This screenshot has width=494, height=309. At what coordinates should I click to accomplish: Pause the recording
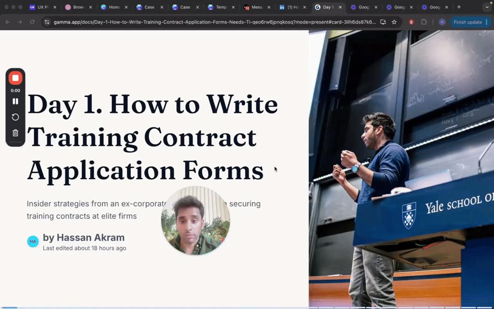coord(15,101)
